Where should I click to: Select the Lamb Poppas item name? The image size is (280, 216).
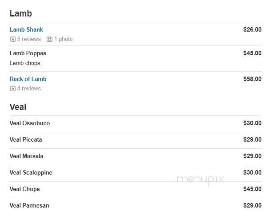tap(28, 53)
